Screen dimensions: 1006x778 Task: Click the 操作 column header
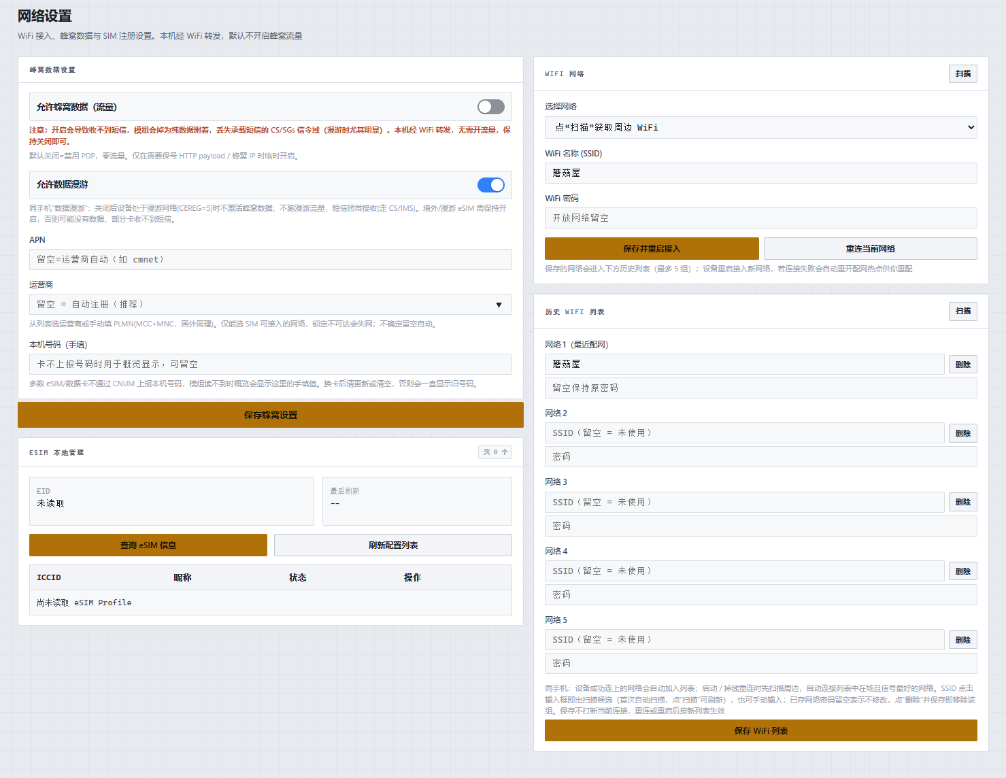pos(413,577)
